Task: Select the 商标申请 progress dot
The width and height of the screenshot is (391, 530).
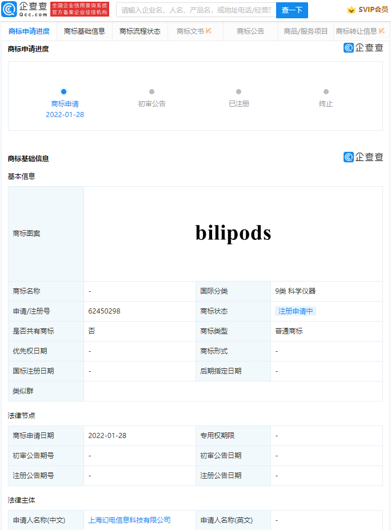Action: pos(63,91)
